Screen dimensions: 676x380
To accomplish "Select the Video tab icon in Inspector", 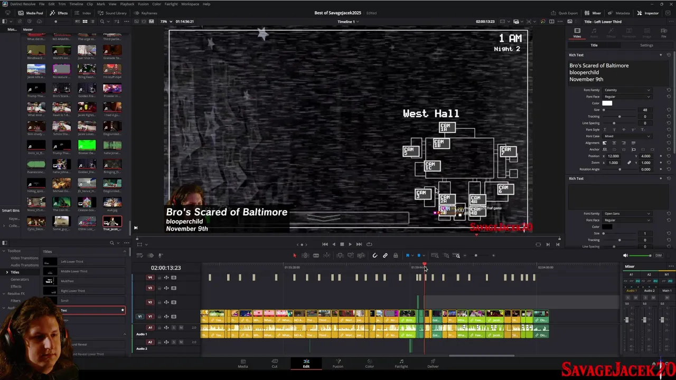I will pos(577,33).
